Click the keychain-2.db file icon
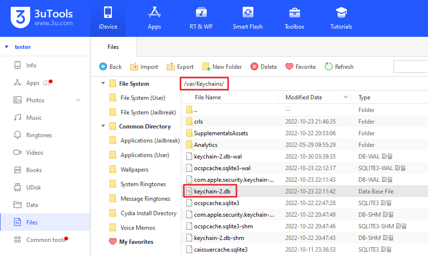428x255 pixels. point(189,191)
